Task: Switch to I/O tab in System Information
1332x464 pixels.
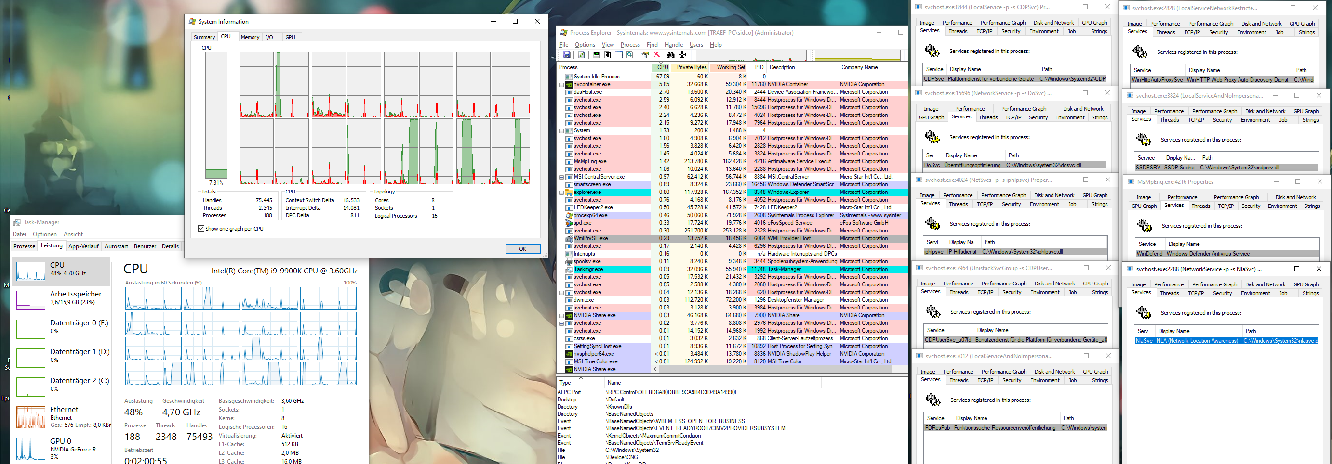Action: 269,37
